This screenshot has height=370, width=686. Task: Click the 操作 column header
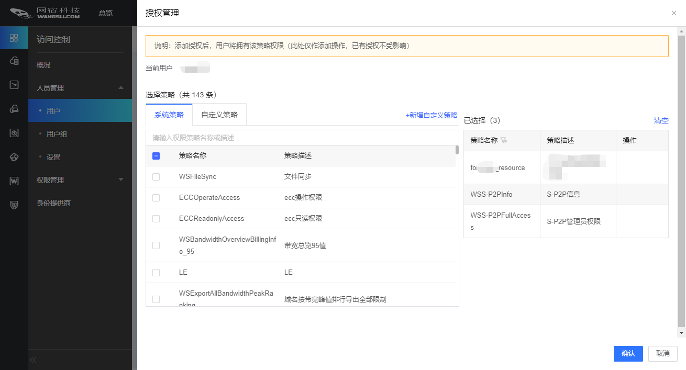pyautogui.click(x=629, y=140)
